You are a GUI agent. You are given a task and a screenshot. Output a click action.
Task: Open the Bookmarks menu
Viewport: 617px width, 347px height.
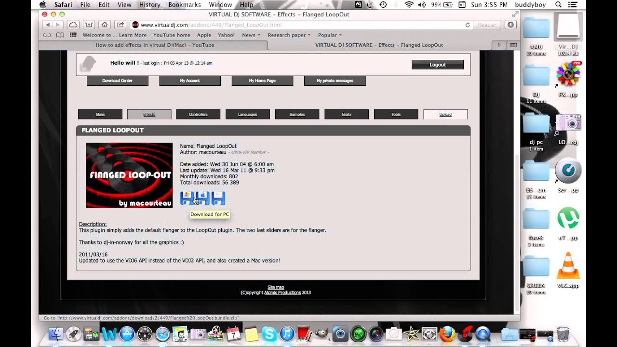click(x=185, y=4)
